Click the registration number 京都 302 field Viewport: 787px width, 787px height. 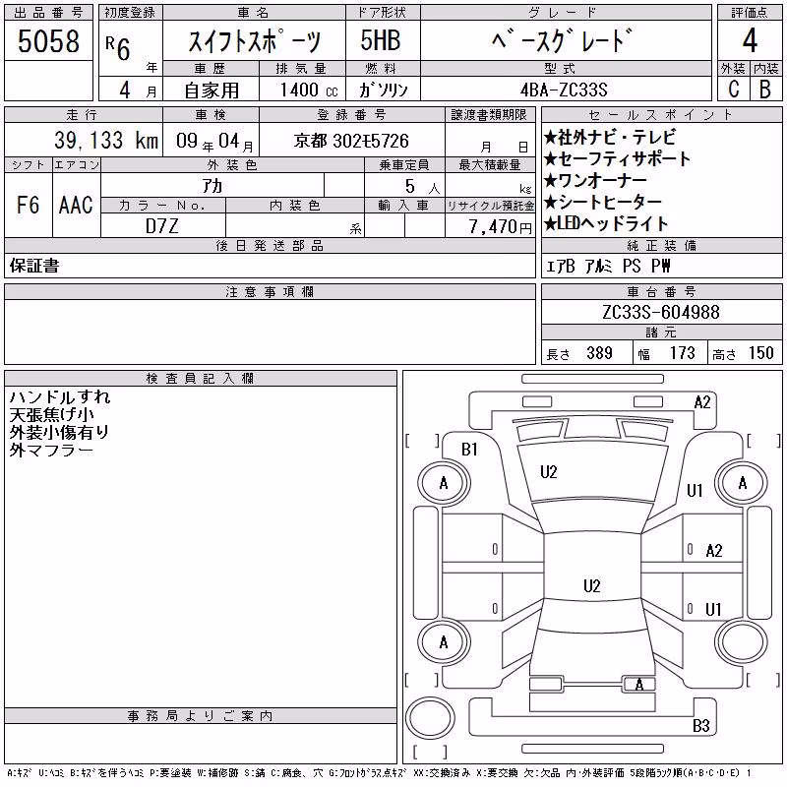(351, 141)
